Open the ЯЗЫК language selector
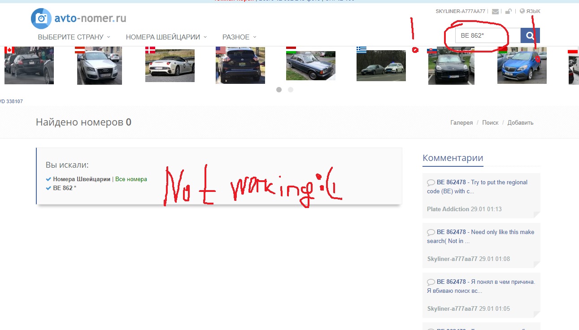The image size is (579, 330). [x=530, y=11]
